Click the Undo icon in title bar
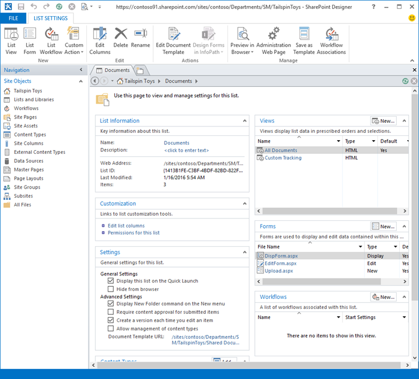The height and width of the screenshot is (379, 419). click(34, 7)
